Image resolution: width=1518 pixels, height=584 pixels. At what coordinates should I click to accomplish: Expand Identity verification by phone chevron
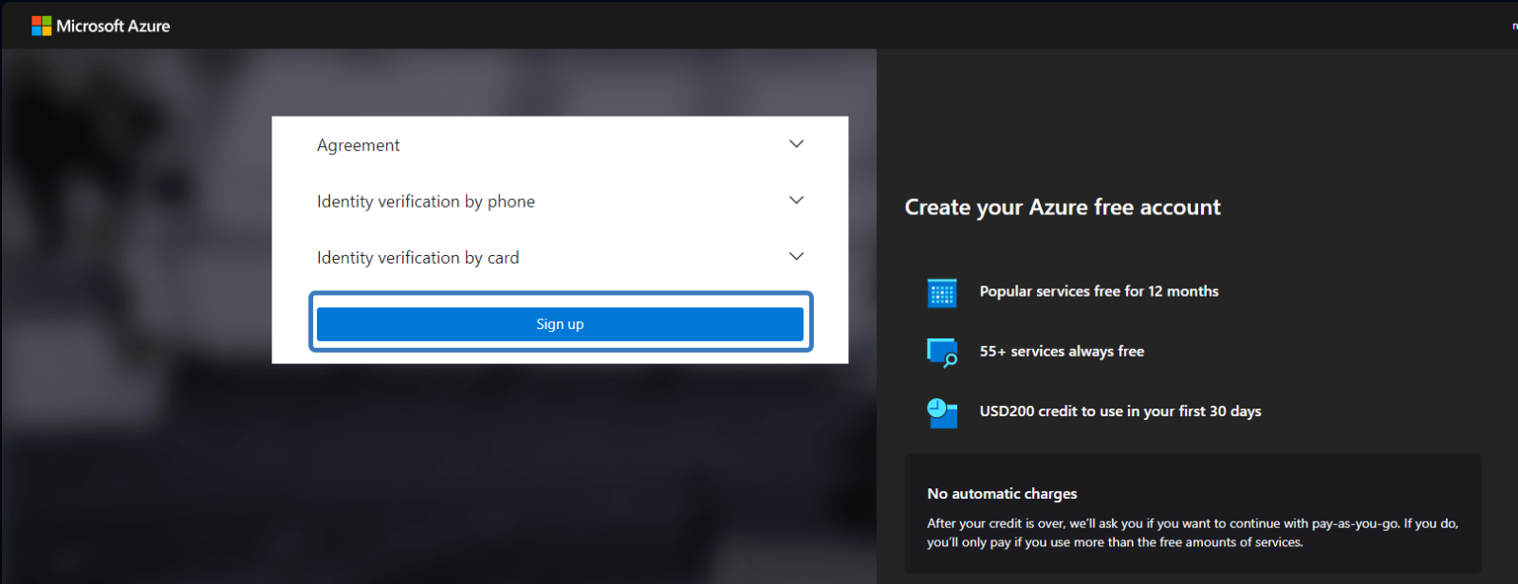796,200
